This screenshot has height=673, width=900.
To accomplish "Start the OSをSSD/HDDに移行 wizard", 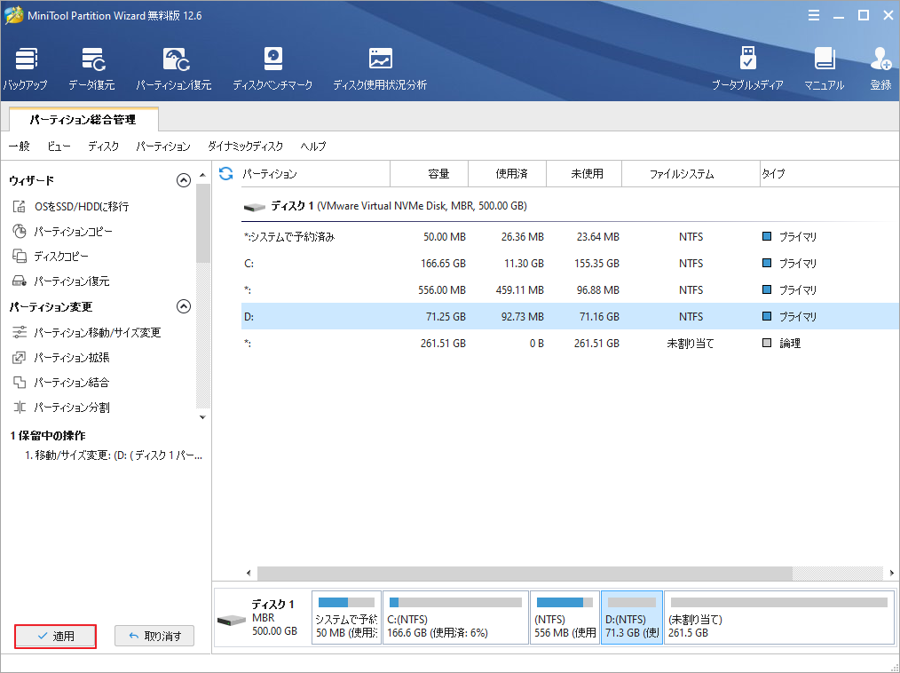I will (71, 206).
